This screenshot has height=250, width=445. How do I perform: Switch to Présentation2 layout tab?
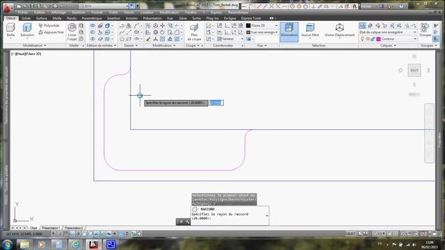pyautogui.click(x=74, y=228)
